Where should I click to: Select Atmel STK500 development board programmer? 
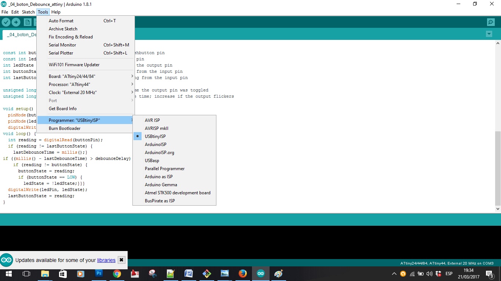[x=174, y=193]
